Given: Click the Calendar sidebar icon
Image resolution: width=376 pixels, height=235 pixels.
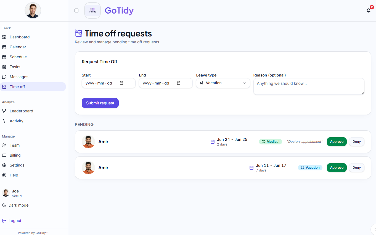Looking at the screenshot, I should pos(4,47).
